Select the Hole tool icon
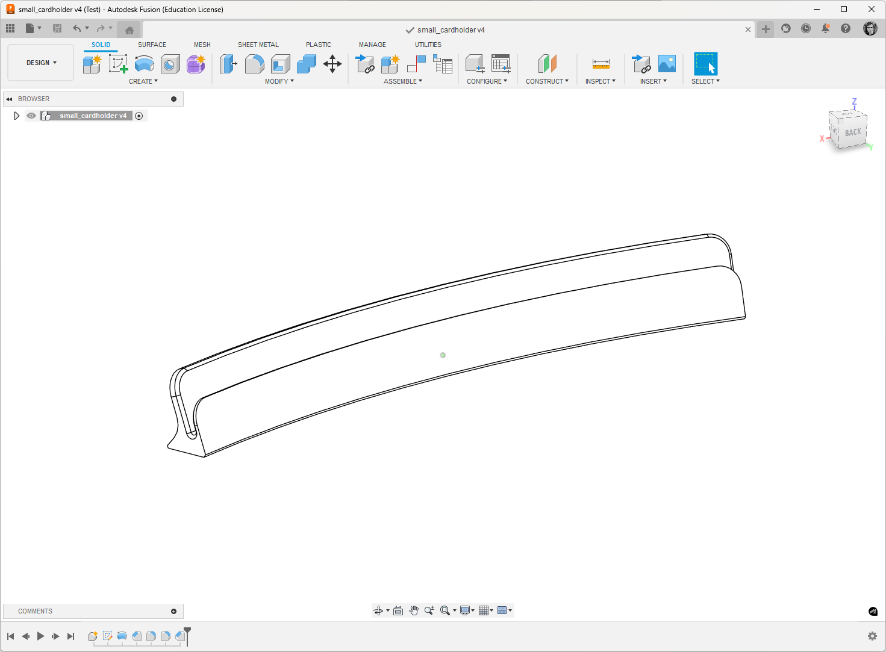Viewport: 886px width, 652px height. tap(170, 64)
